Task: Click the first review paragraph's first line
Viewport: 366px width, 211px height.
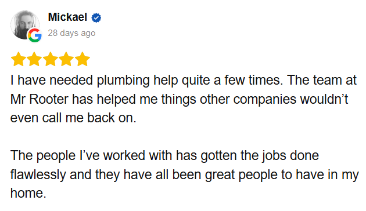Action: pos(184,81)
